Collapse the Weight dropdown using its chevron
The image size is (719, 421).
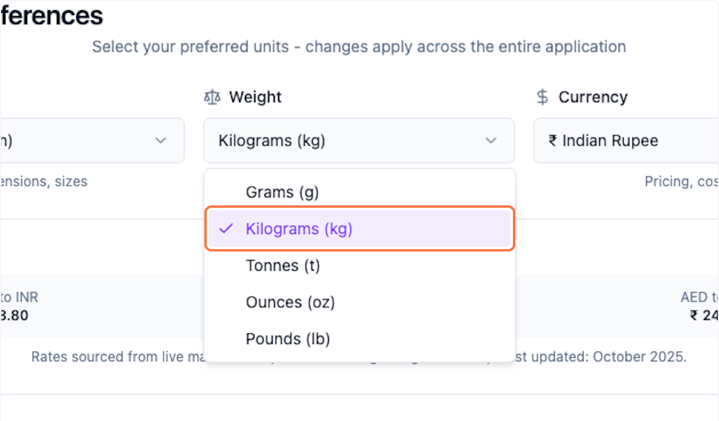pyautogui.click(x=491, y=141)
